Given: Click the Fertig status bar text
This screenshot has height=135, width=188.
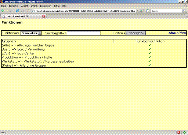Looking at the screenshot, I should (4, 132).
